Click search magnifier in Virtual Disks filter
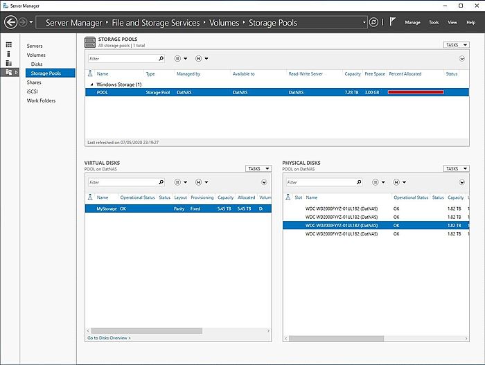 [161, 182]
